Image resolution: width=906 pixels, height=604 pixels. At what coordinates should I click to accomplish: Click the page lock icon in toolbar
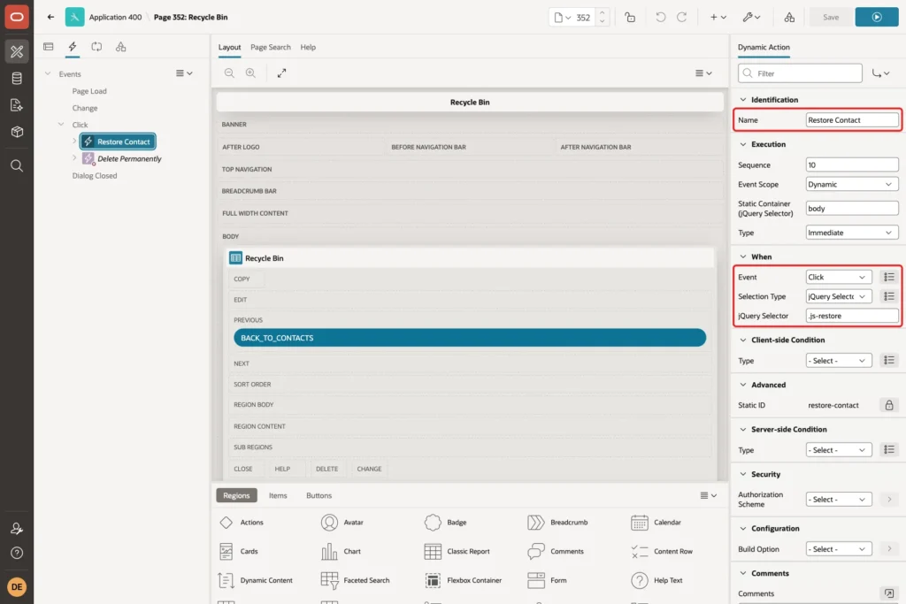pyautogui.click(x=630, y=17)
